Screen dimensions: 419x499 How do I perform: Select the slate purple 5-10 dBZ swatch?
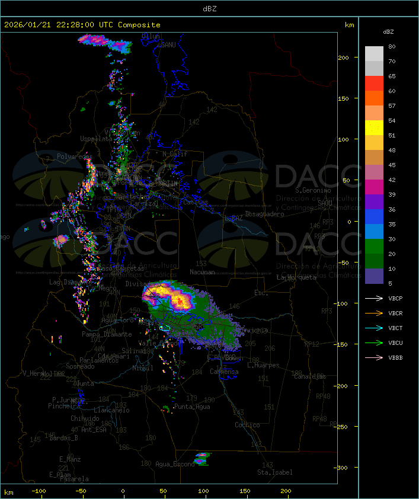tap(374, 276)
